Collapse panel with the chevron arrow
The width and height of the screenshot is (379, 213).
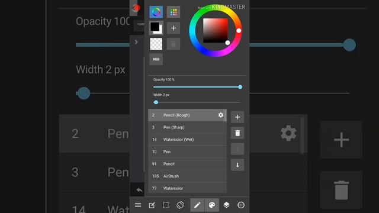point(136,42)
